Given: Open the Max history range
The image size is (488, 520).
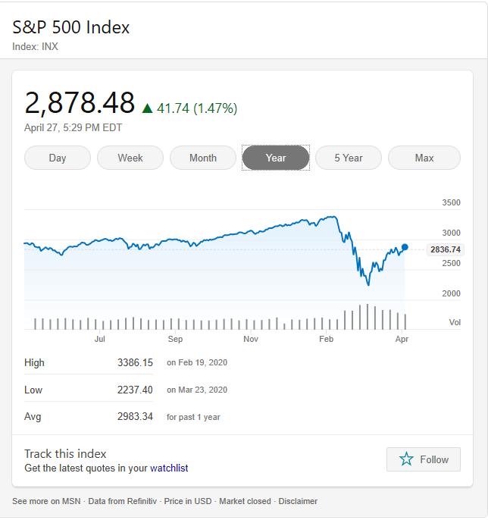Looking at the screenshot, I should point(424,158).
